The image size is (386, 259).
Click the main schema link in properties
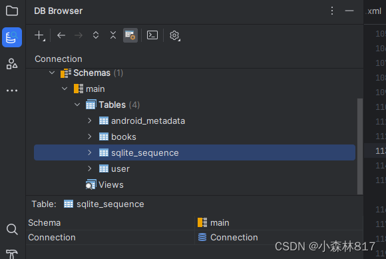pos(213,223)
